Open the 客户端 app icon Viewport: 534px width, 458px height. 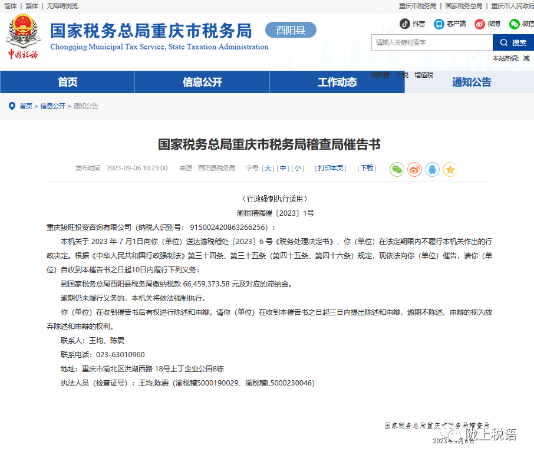439,24
